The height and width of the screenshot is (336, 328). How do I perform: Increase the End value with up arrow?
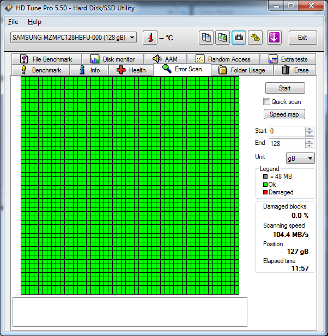pyautogui.click(x=309, y=142)
